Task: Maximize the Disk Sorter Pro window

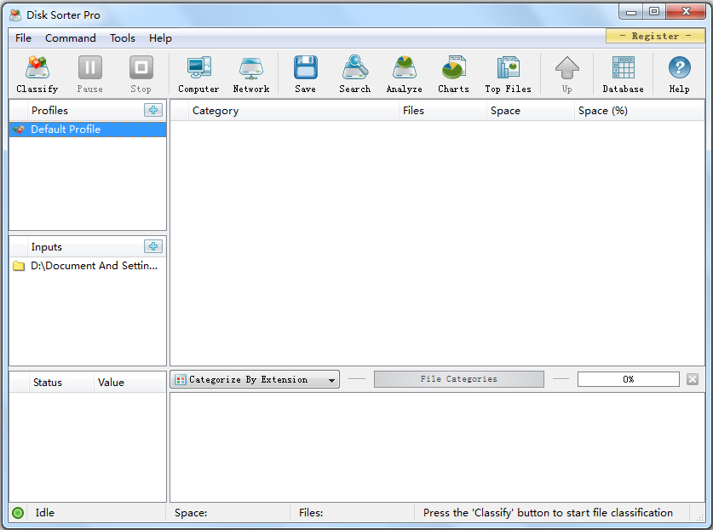Action: tap(654, 12)
